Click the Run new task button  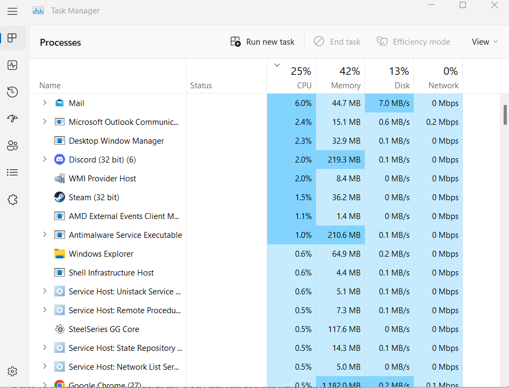(x=262, y=42)
